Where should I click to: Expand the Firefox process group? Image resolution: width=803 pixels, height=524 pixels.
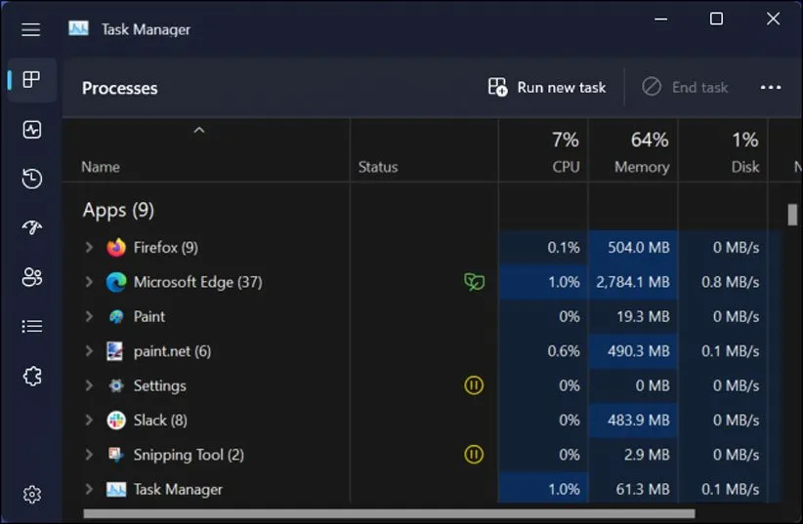point(89,248)
